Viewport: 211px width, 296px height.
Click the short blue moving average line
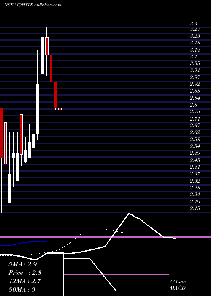coord(24,243)
